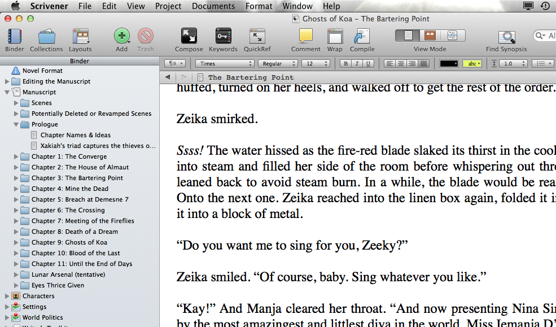Viewport: 556px width, 327px height.
Task: Open the Time Machine menu bar icon
Action: pyautogui.click(x=545, y=6)
